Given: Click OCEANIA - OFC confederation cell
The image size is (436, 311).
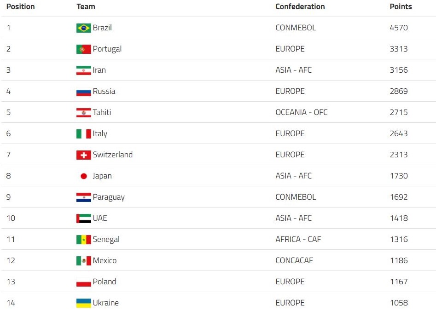Looking at the screenshot, I should coord(302,112).
